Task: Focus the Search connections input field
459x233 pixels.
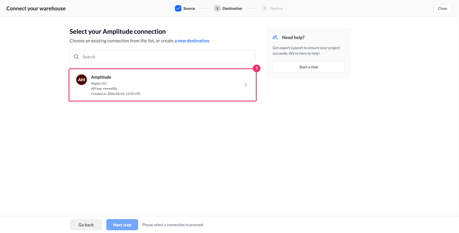Action: coord(162,57)
